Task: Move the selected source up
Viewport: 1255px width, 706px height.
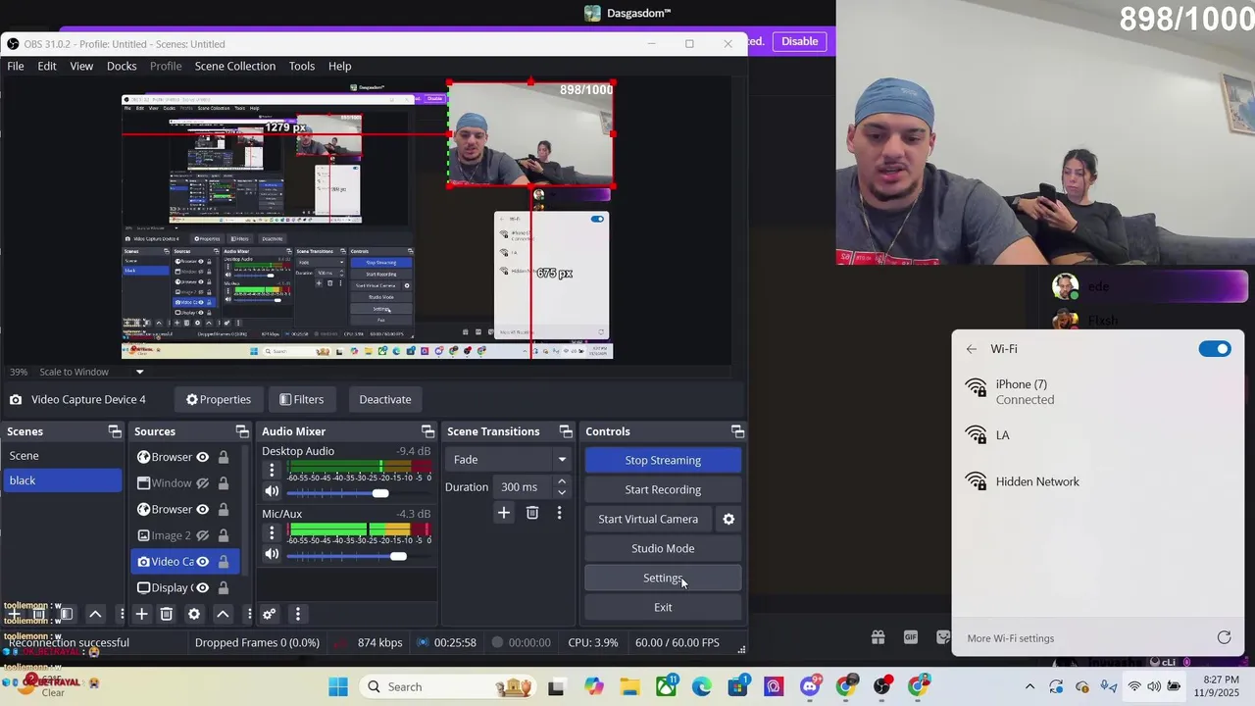Action: pyautogui.click(x=223, y=614)
